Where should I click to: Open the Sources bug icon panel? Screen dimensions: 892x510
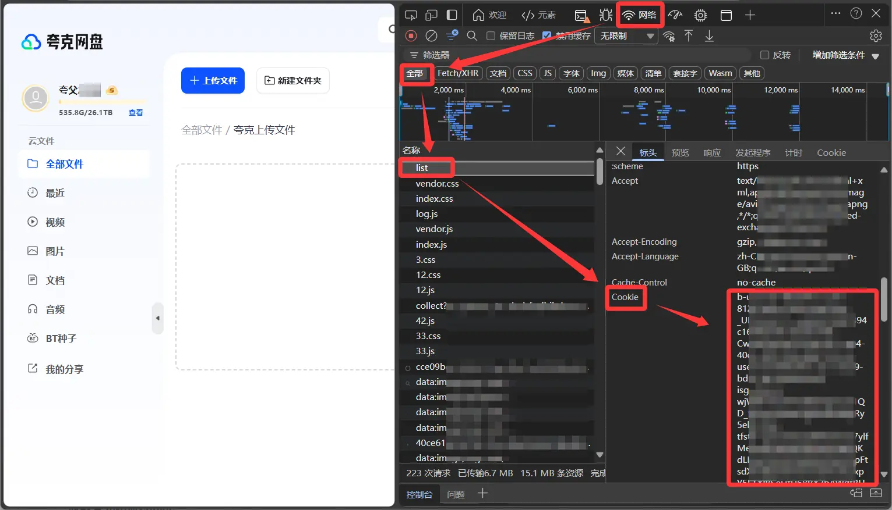click(606, 15)
